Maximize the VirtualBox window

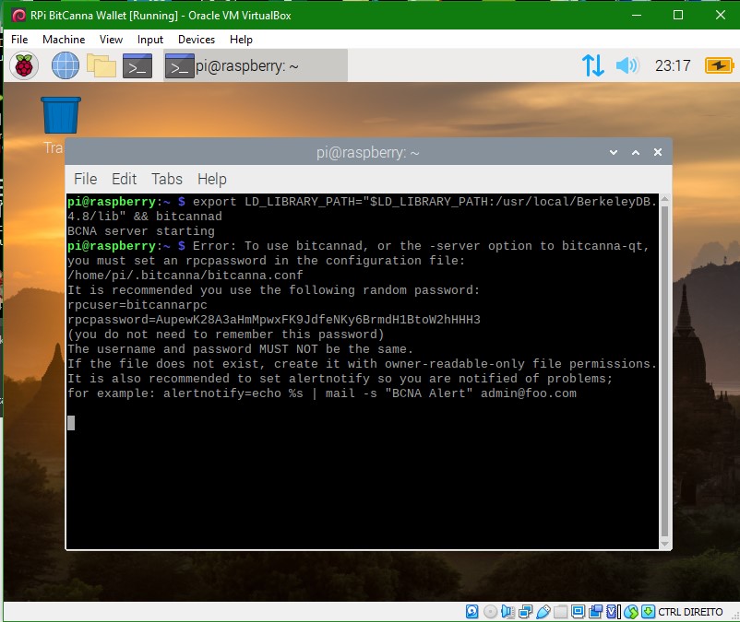678,15
